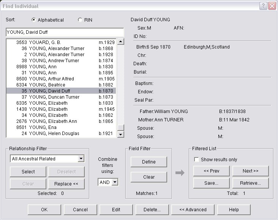The image size is (278, 220).
Task: Click the << Prev button
Action: pos(211,171)
